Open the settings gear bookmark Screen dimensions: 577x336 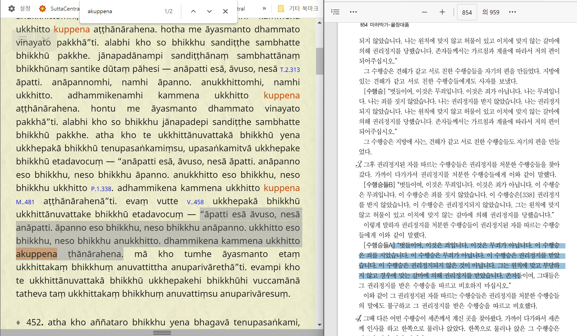[x=19, y=9]
